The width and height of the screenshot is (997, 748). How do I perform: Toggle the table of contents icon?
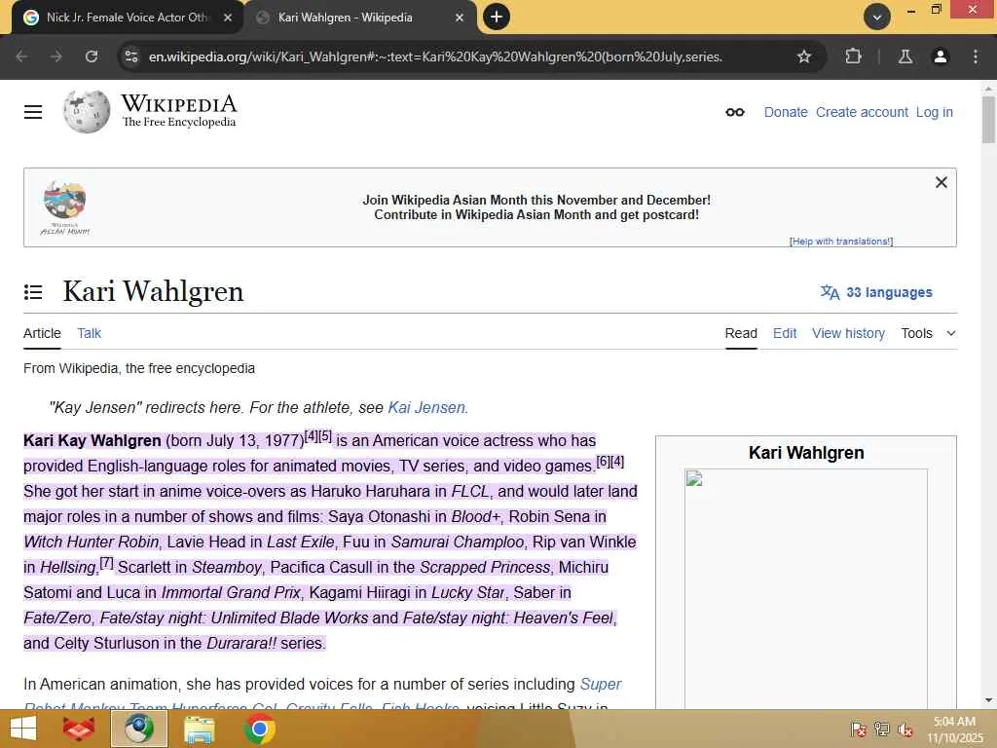pos(33,292)
